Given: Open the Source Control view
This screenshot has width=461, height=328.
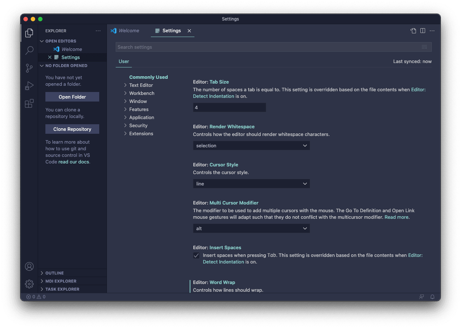Looking at the screenshot, I should (29, 68).
